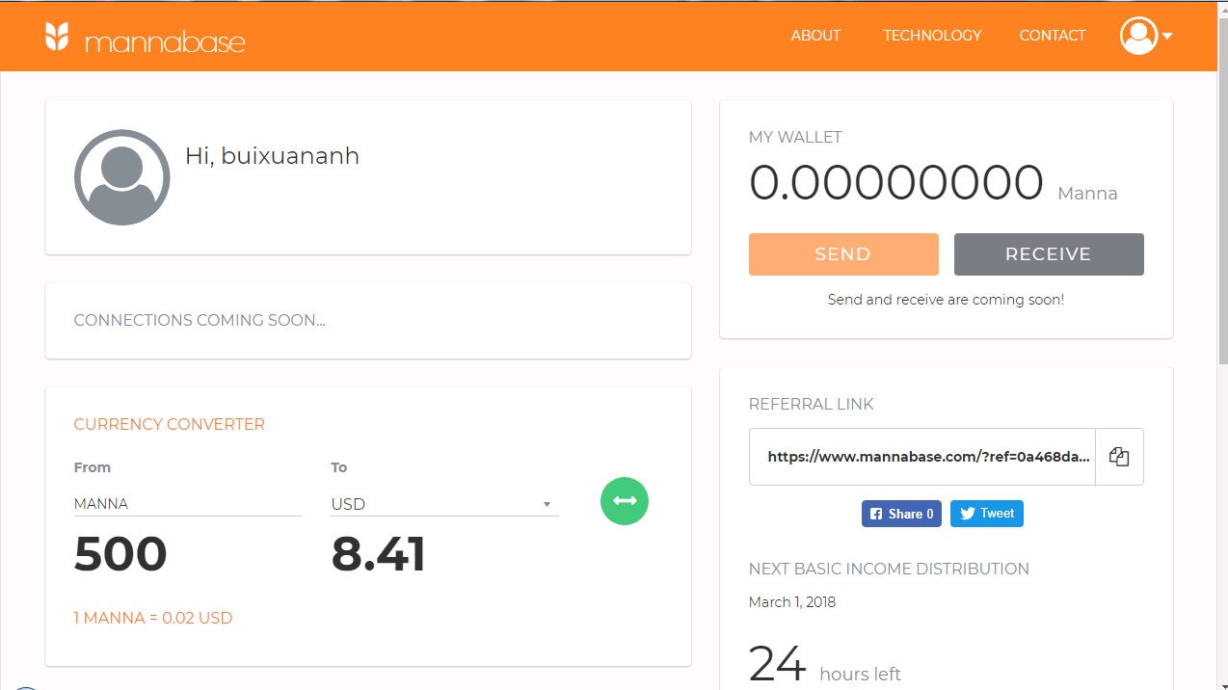Click 'Send and receive are coming soon!' note
Image resolution: width=1228 pixels, height=690 pixels.
(x=946, y=300)
